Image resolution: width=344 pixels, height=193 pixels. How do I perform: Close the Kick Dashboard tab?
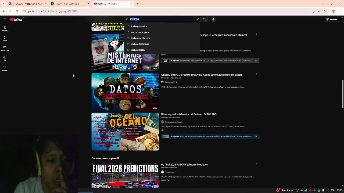point(88,4)
